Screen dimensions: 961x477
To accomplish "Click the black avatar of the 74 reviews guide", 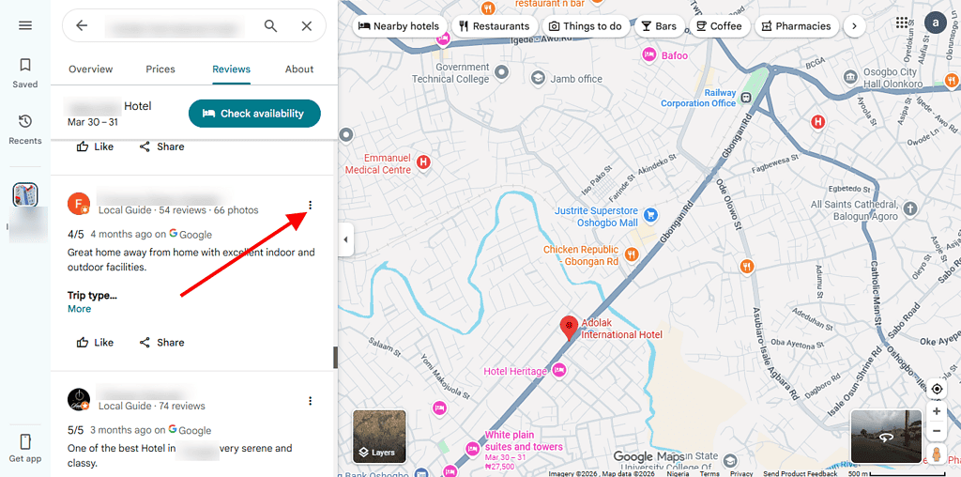I will coord(79,400).
